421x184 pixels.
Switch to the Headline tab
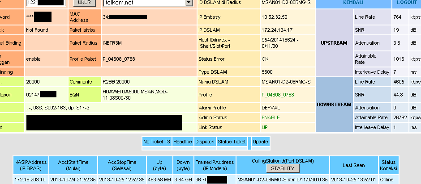pyautogui.click(x=183, y=142)
